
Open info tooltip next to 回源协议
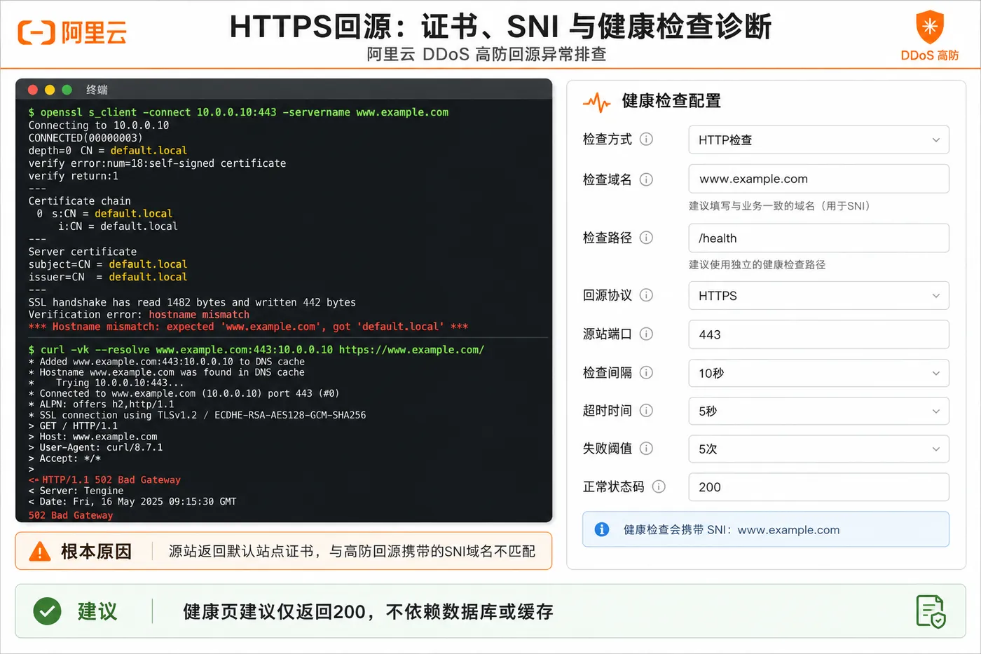point(647,295)
